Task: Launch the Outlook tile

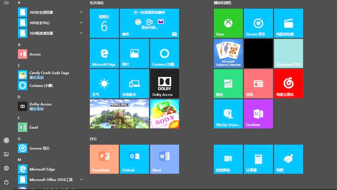Action: pos(134,159)
